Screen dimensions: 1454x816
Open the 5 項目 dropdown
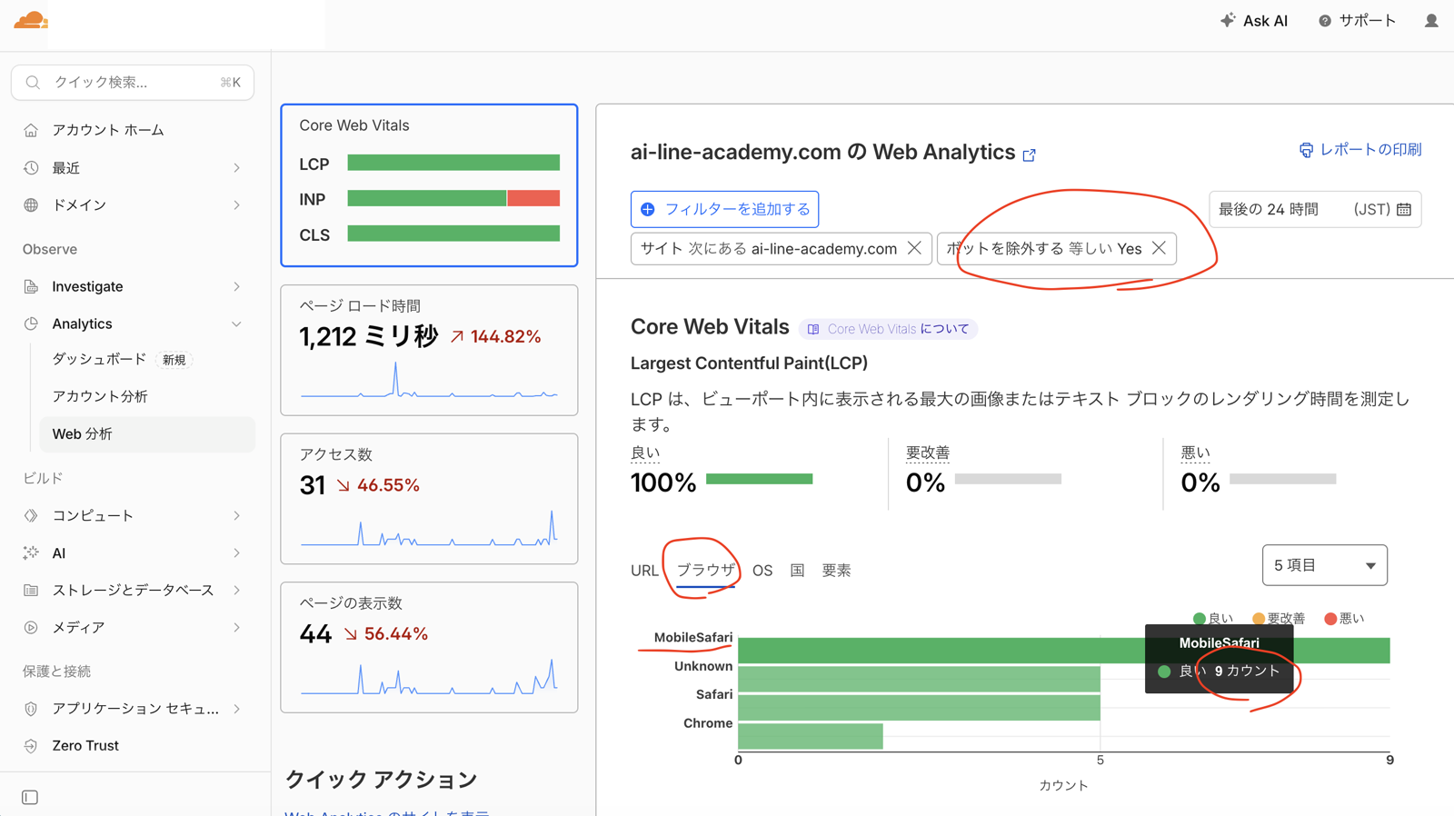coord(1324,565)
